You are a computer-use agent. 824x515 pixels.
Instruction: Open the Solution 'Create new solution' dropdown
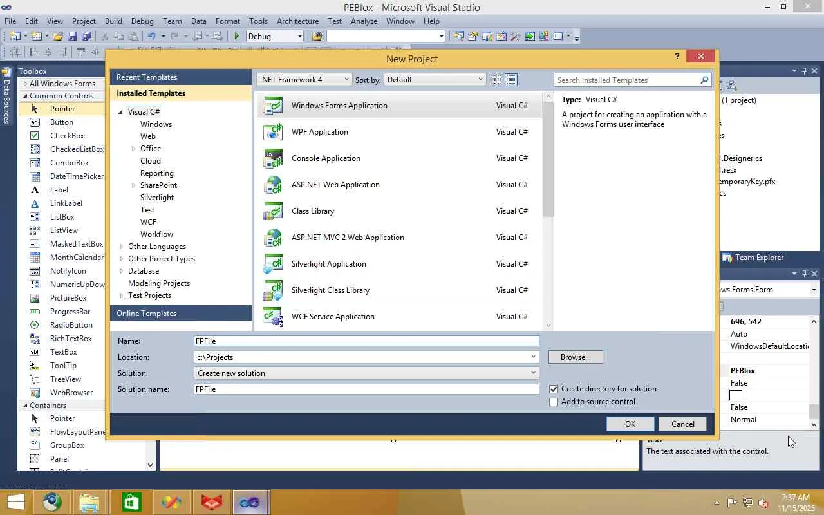pyautogui.click(x=366, y=373)
